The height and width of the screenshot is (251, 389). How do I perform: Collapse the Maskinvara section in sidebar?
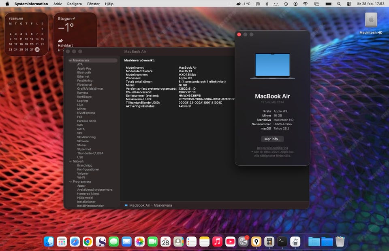click(x=71, y=61)
